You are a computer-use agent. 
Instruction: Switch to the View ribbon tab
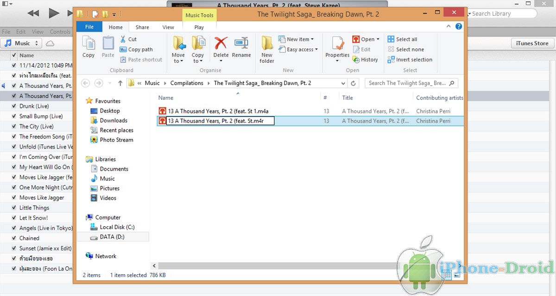(168, 27)
